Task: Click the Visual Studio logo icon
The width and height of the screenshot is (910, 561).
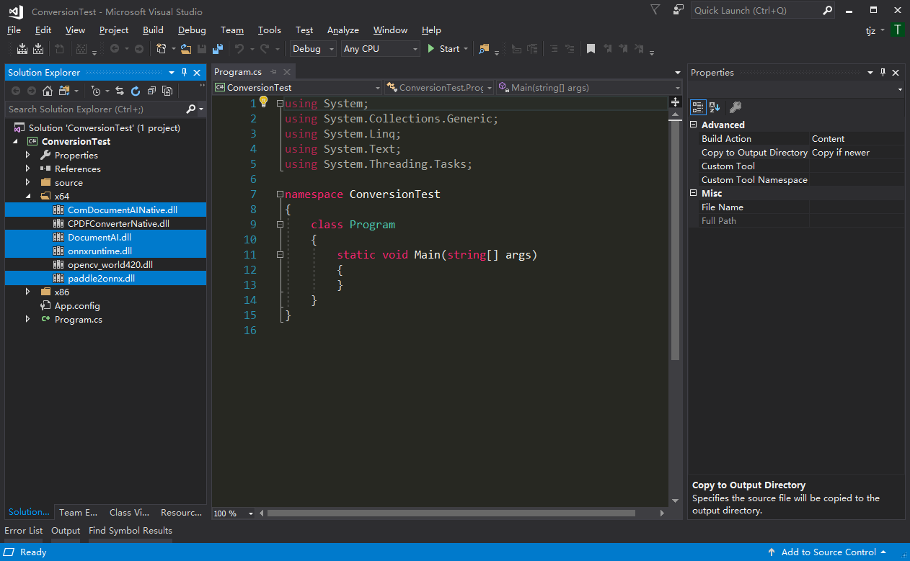Action: [16, 12]
